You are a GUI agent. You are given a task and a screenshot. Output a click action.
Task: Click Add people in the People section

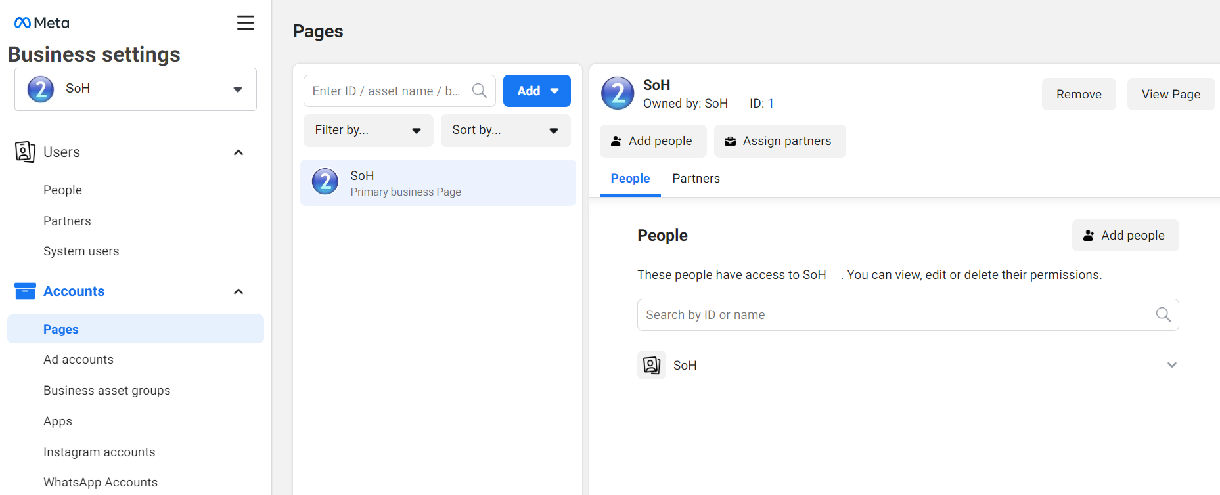pos(1125,236)
